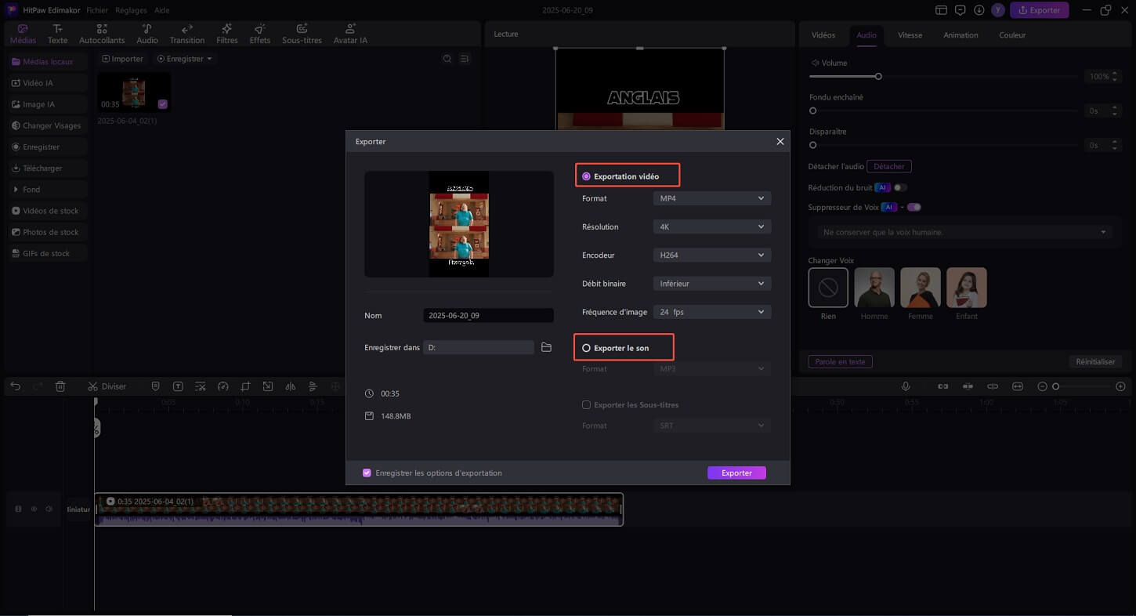
Task: Open the Réglages menu
Action: [x=130, y=10]
